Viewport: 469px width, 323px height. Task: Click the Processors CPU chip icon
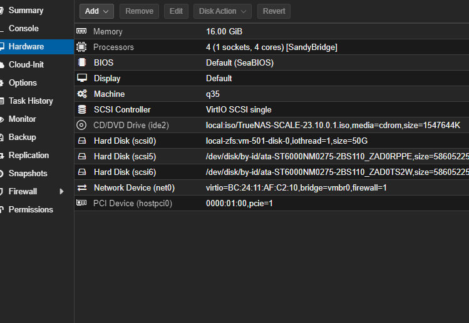(81, 47)
